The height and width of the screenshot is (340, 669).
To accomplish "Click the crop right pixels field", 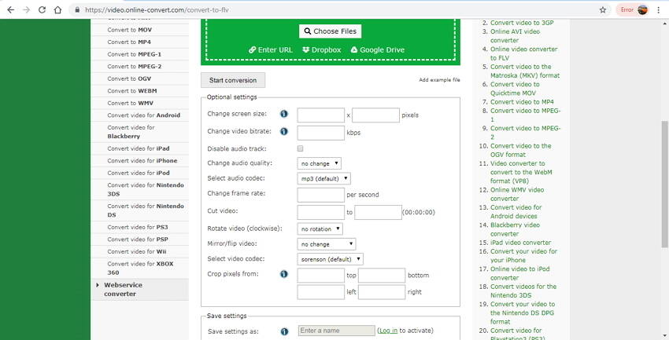I will click(382, 292).
